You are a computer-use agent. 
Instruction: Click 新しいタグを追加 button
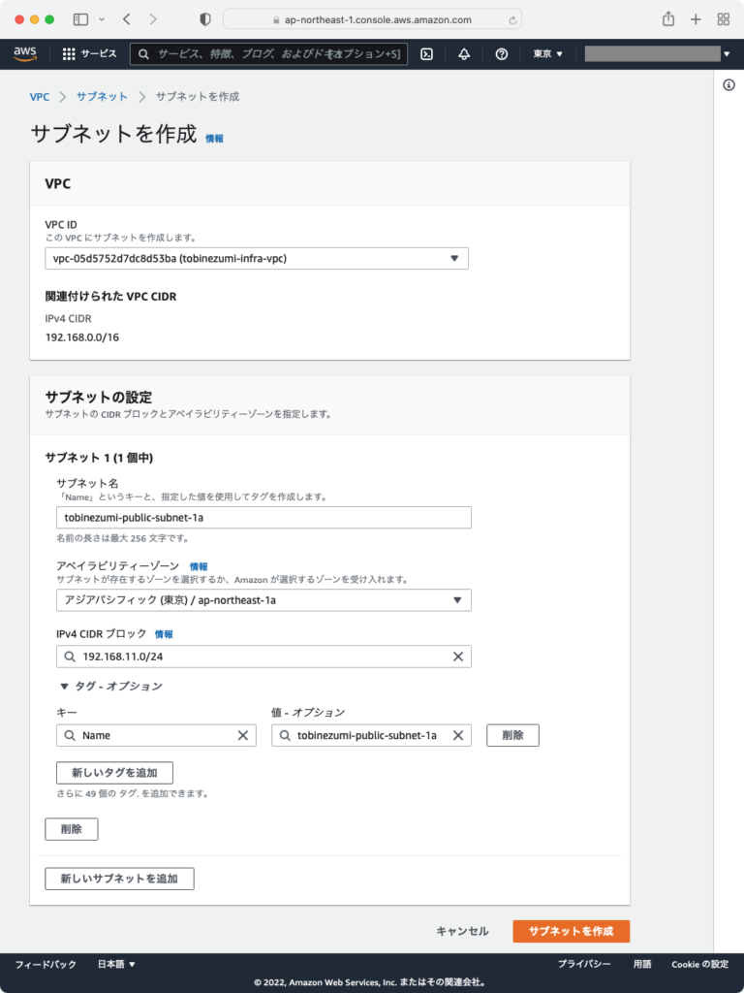pyautogui.click(x=114, y=773)
